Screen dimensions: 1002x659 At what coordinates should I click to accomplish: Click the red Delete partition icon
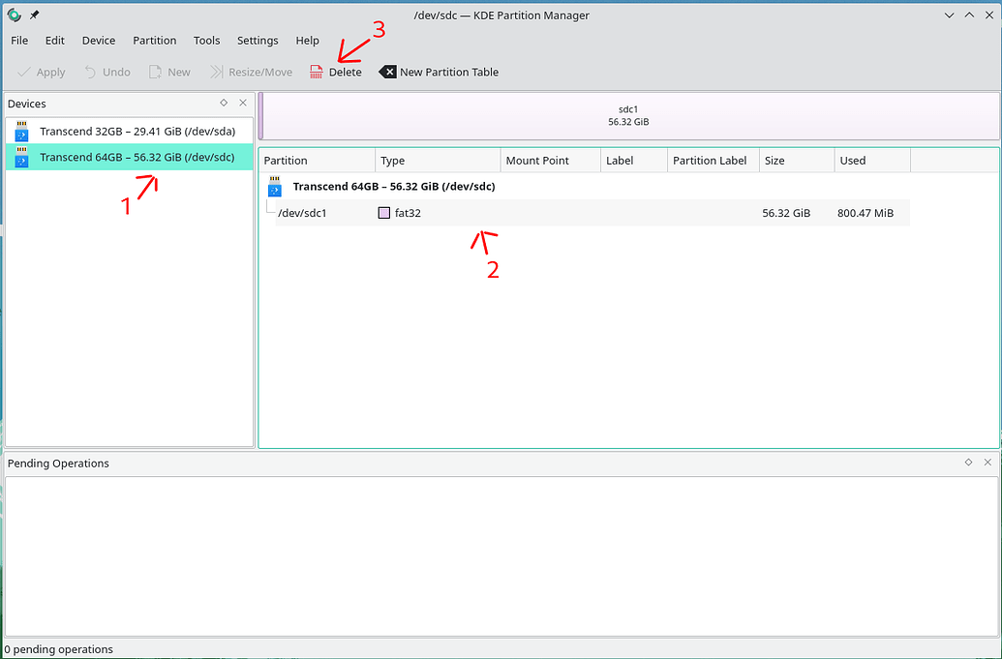(x=315, y=71)
